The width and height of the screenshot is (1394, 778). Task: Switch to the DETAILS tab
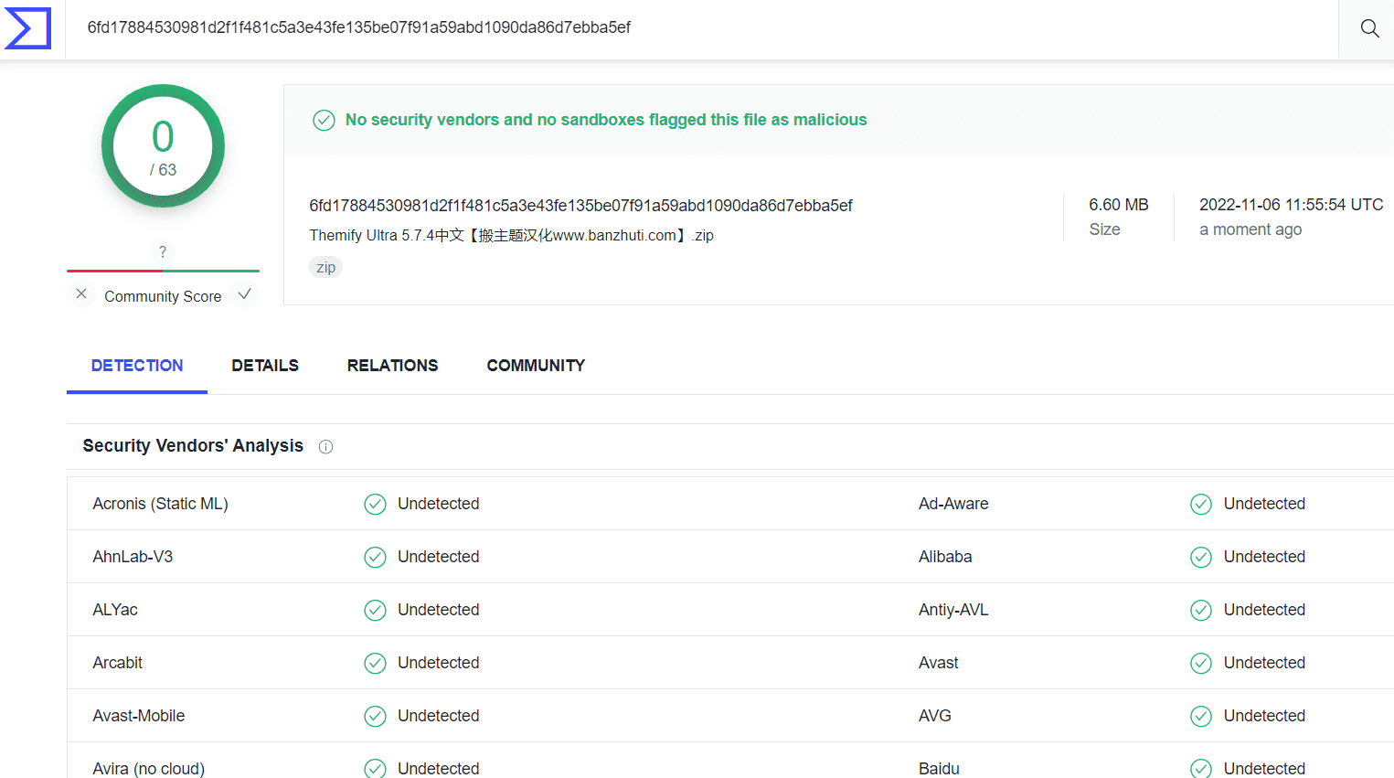click(x=265, y=366)
